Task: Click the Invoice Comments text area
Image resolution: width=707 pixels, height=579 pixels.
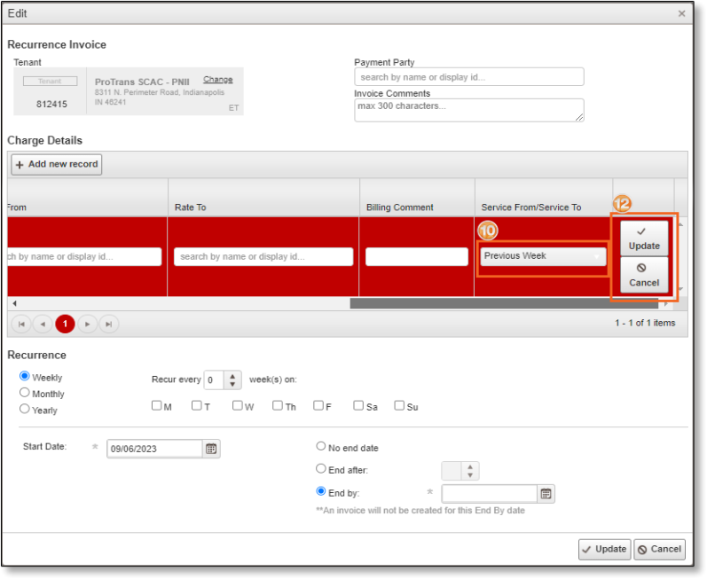Action: click(468, 110)
